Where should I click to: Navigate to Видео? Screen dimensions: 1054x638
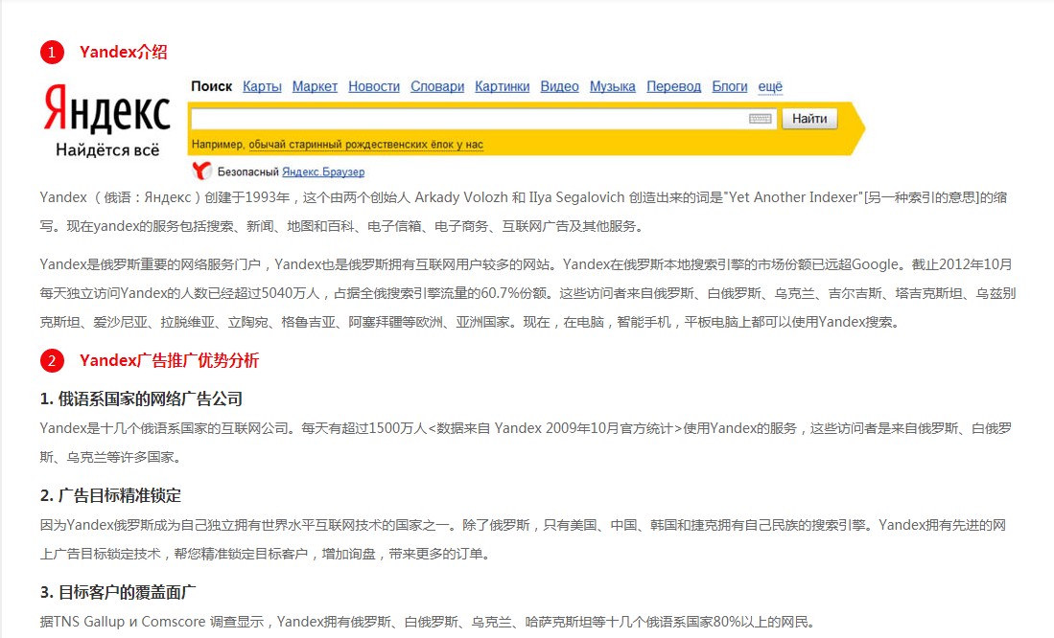click(559, 86)
